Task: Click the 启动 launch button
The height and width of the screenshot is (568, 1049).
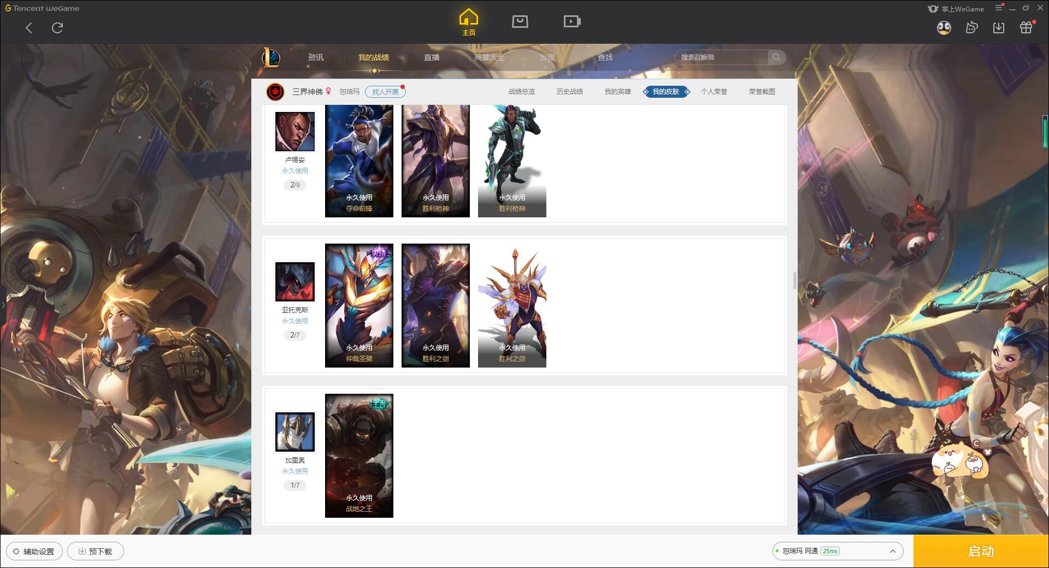Action: point(981,551)
